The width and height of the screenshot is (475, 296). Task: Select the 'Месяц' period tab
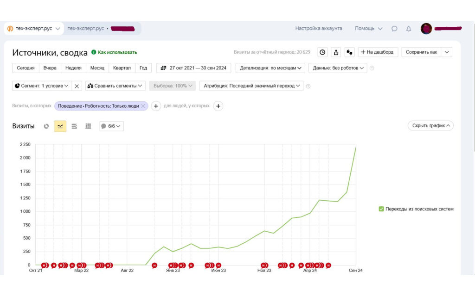(x=97, y=68)
